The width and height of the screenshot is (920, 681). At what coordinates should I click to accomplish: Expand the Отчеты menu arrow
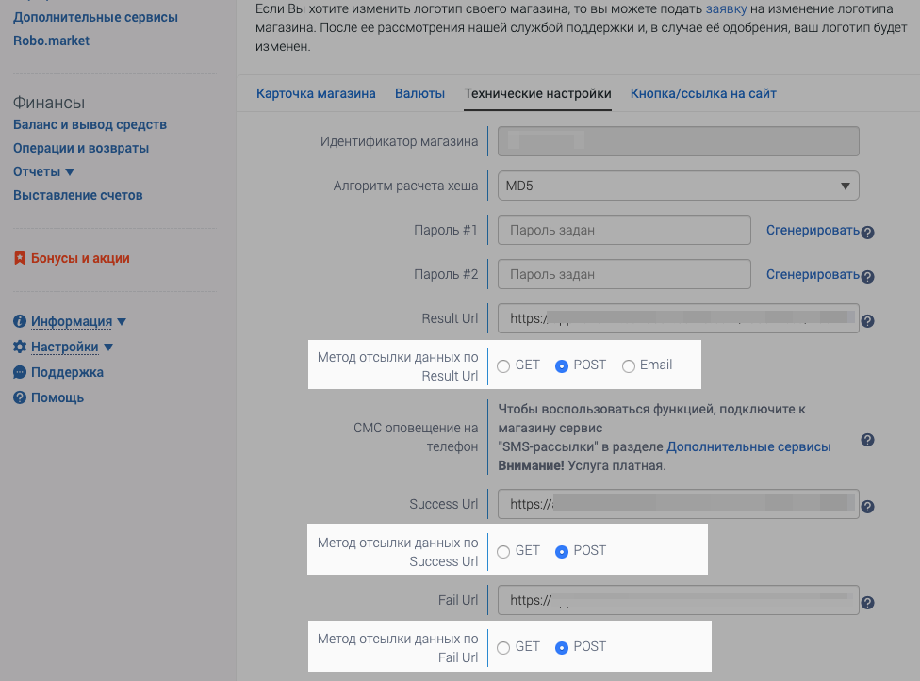70,172
